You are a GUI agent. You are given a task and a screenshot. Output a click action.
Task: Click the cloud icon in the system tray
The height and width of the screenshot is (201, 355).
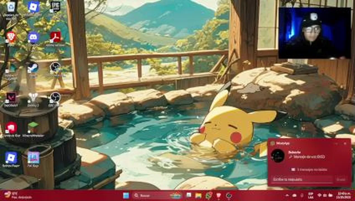[294, 195]
